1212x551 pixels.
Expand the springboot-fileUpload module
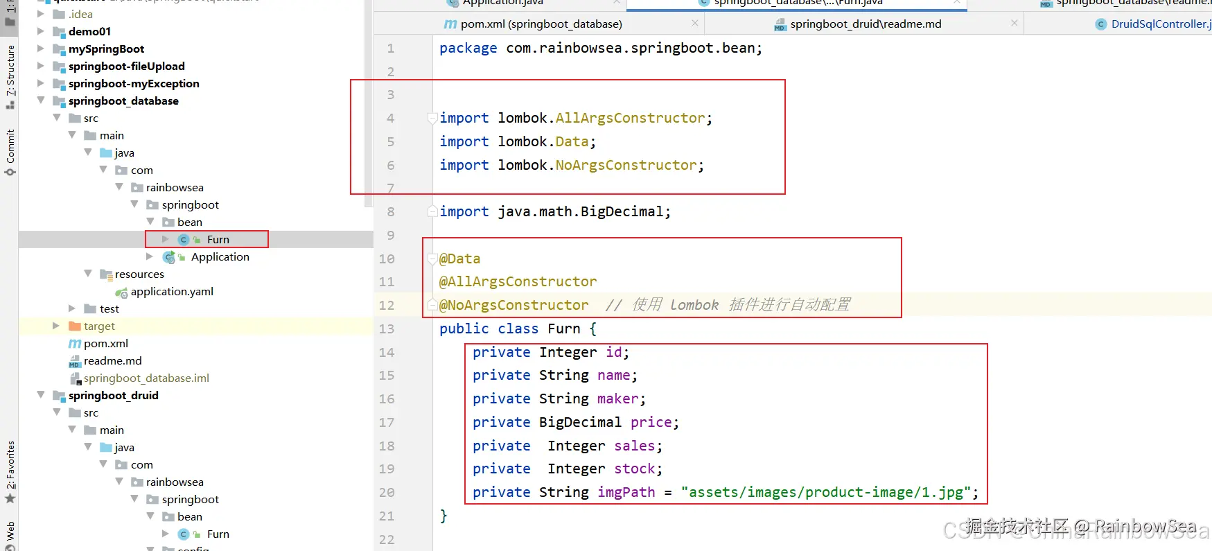40,66
